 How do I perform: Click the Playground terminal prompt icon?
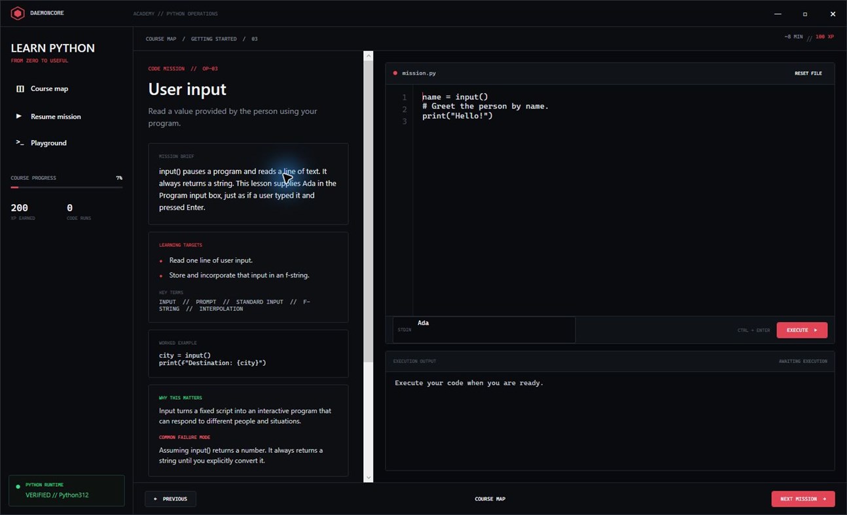pos(20,143)
